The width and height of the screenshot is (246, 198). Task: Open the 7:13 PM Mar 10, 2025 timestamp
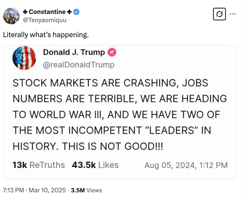[34, 190]
